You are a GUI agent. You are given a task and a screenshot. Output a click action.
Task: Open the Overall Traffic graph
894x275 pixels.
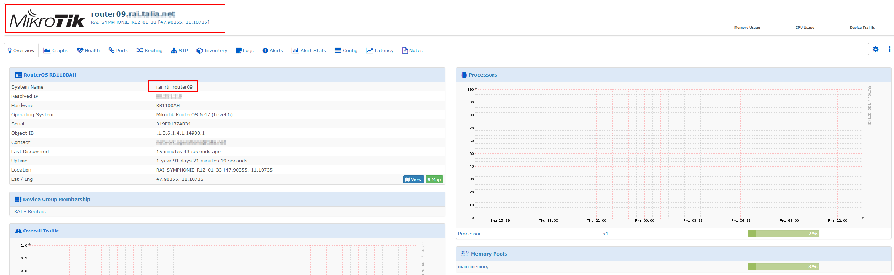222,258
